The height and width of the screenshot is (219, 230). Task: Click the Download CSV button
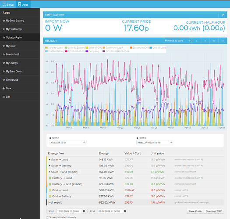tap(214, 211)
